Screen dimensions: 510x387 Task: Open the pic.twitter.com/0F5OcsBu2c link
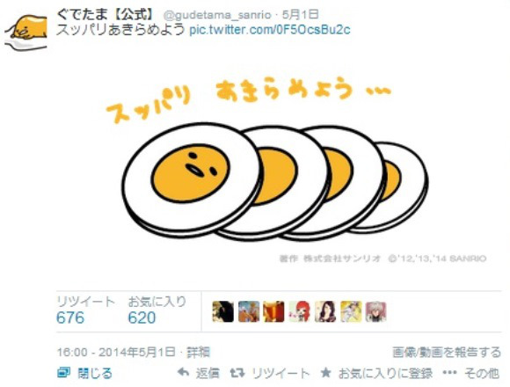coord(270,30)
